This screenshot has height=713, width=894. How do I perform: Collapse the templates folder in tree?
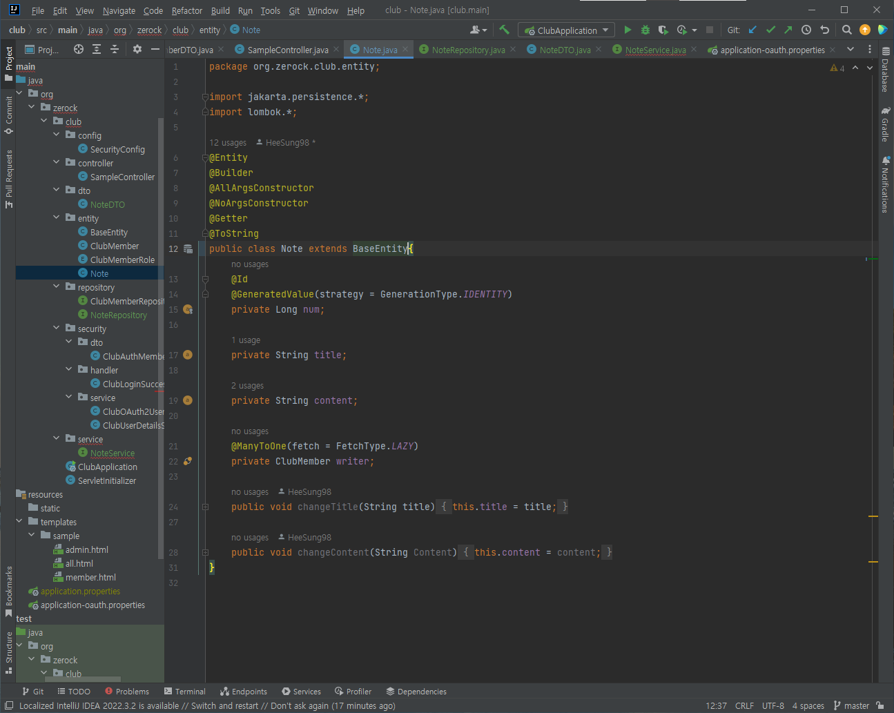(19, 521)
